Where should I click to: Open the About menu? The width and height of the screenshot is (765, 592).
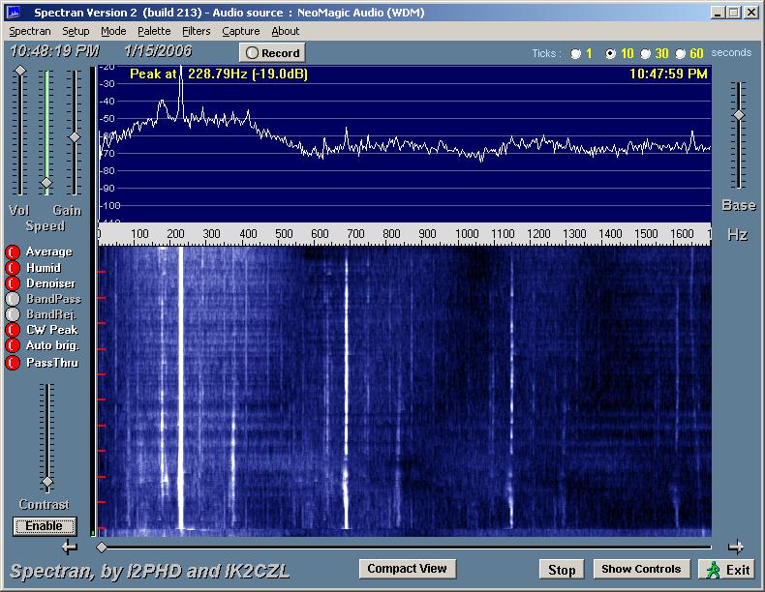click(x=286, y=31)
